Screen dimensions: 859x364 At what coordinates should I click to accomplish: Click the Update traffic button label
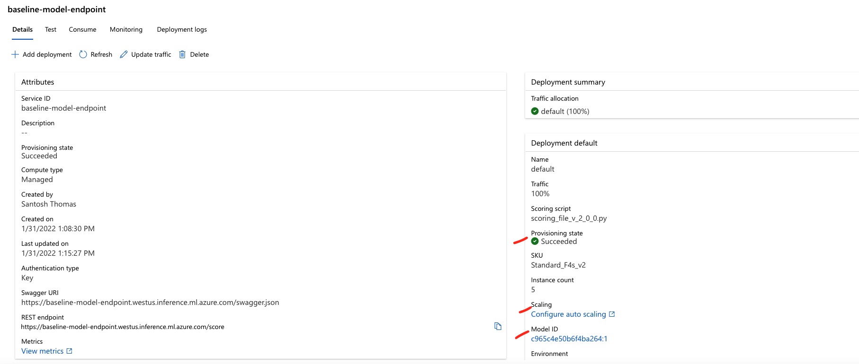pyautogui.click(x=151, y=54)
